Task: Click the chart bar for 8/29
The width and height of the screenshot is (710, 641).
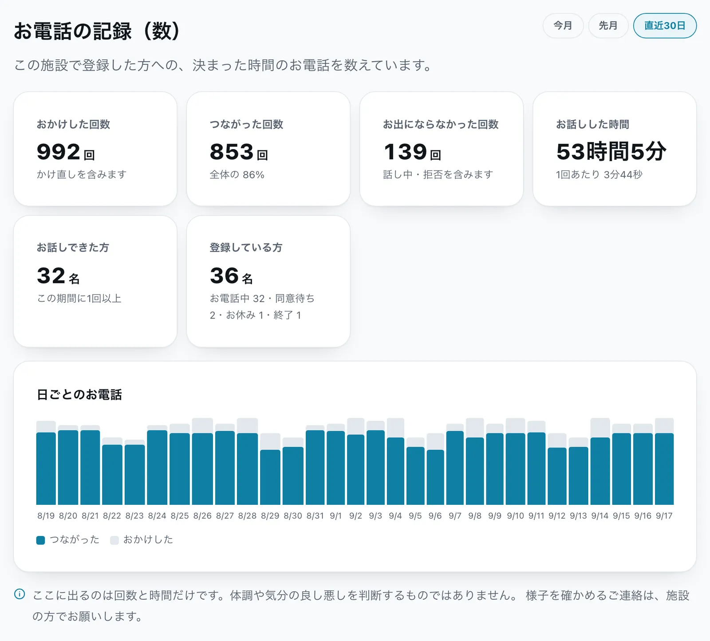Action: click(270, 469)
